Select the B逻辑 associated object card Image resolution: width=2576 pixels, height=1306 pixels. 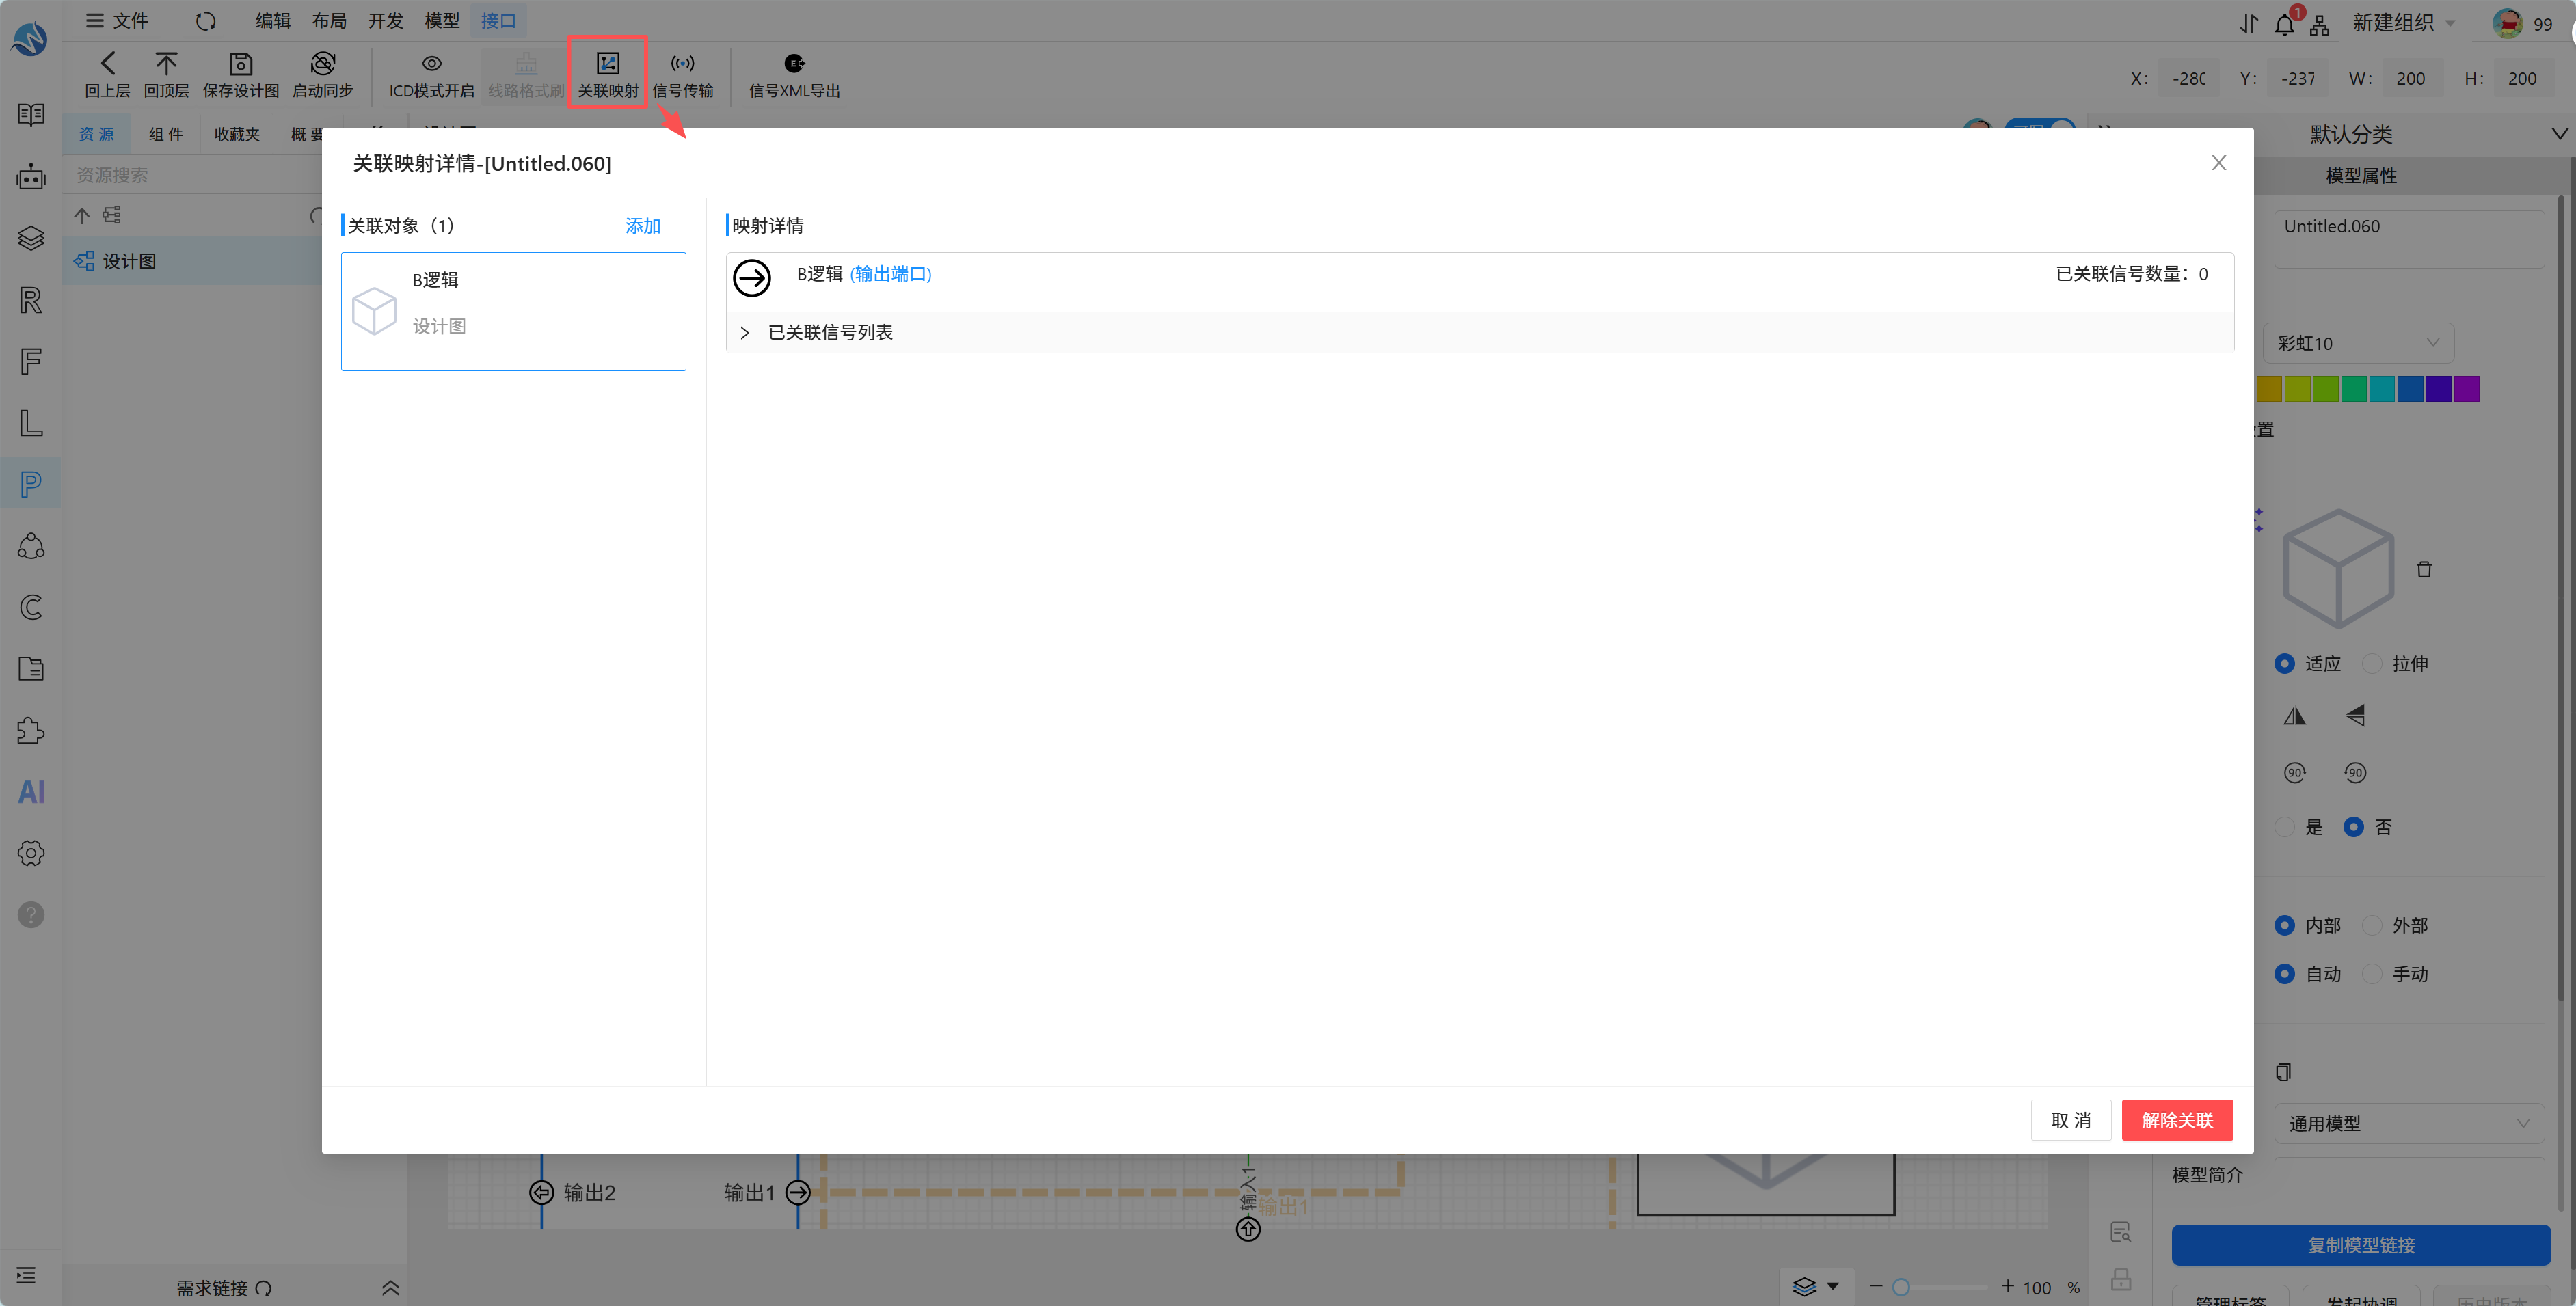[x=513, y=311]
